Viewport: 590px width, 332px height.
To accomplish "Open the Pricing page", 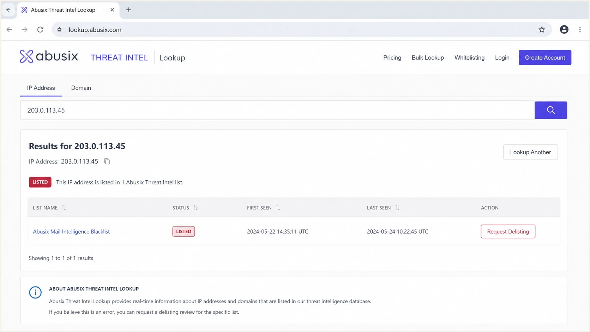I will 392,58.
